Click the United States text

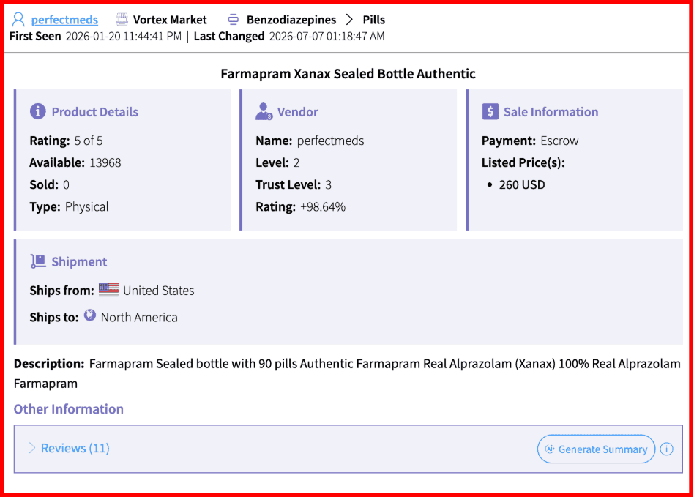click(158, 291)
